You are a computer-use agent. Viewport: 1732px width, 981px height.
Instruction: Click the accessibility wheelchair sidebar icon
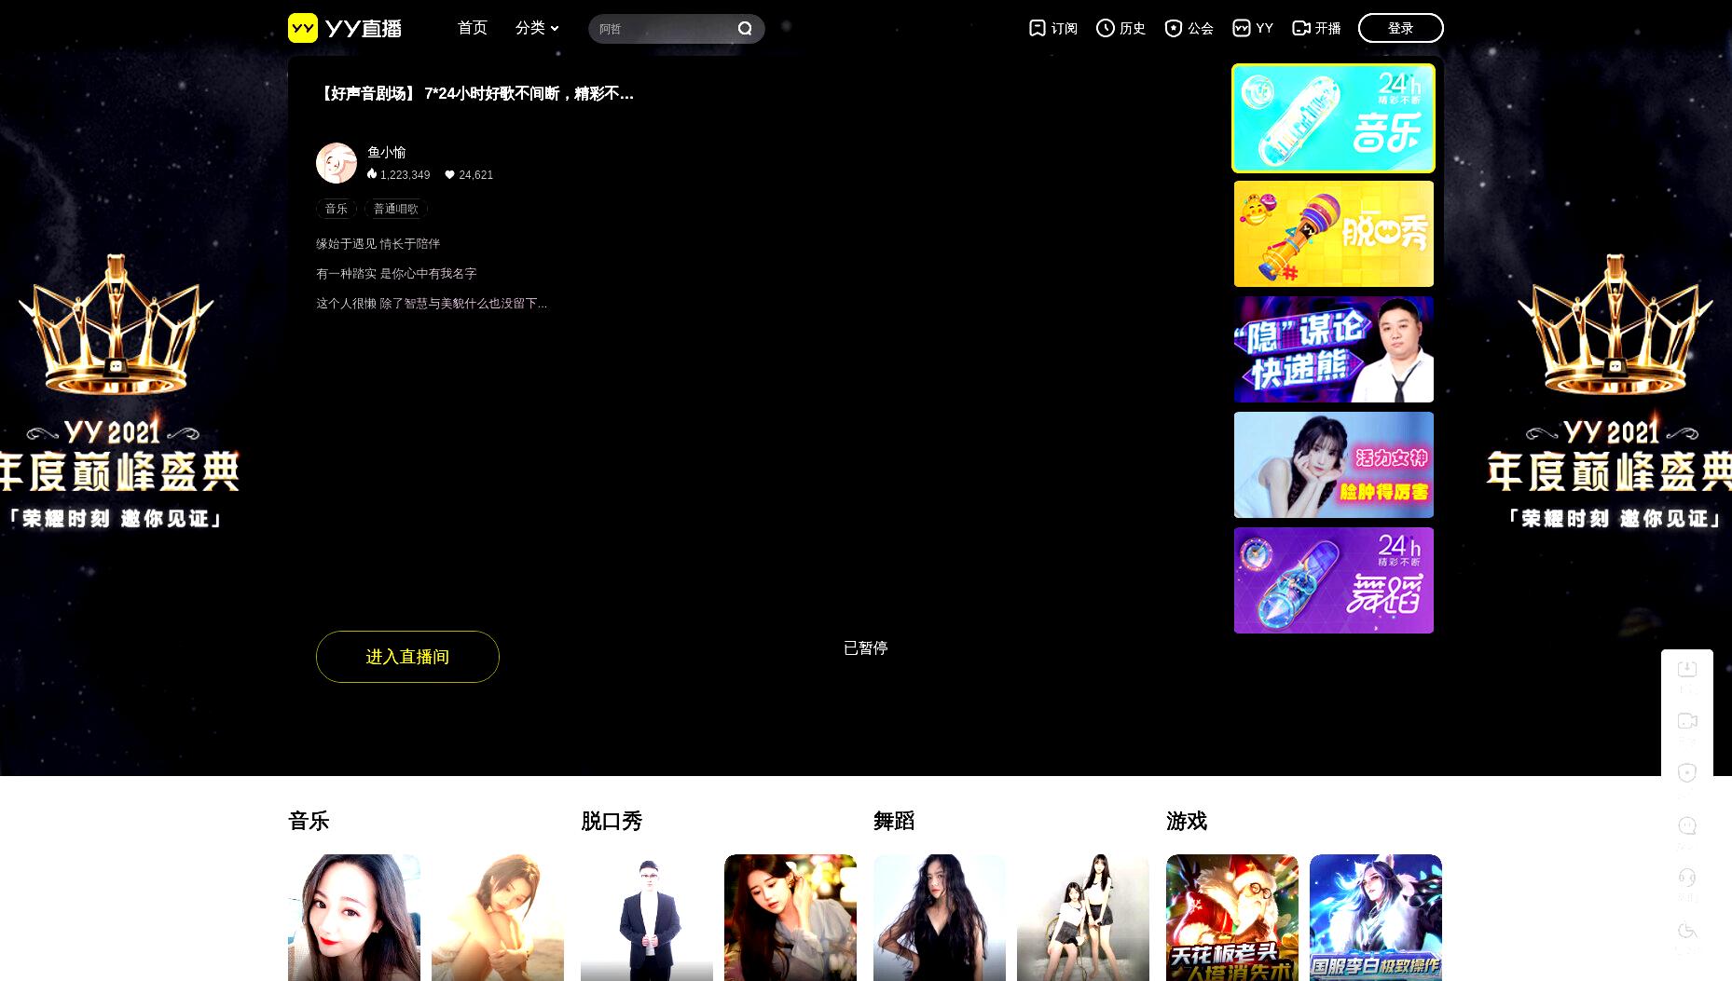click(x=1687, y=930)
